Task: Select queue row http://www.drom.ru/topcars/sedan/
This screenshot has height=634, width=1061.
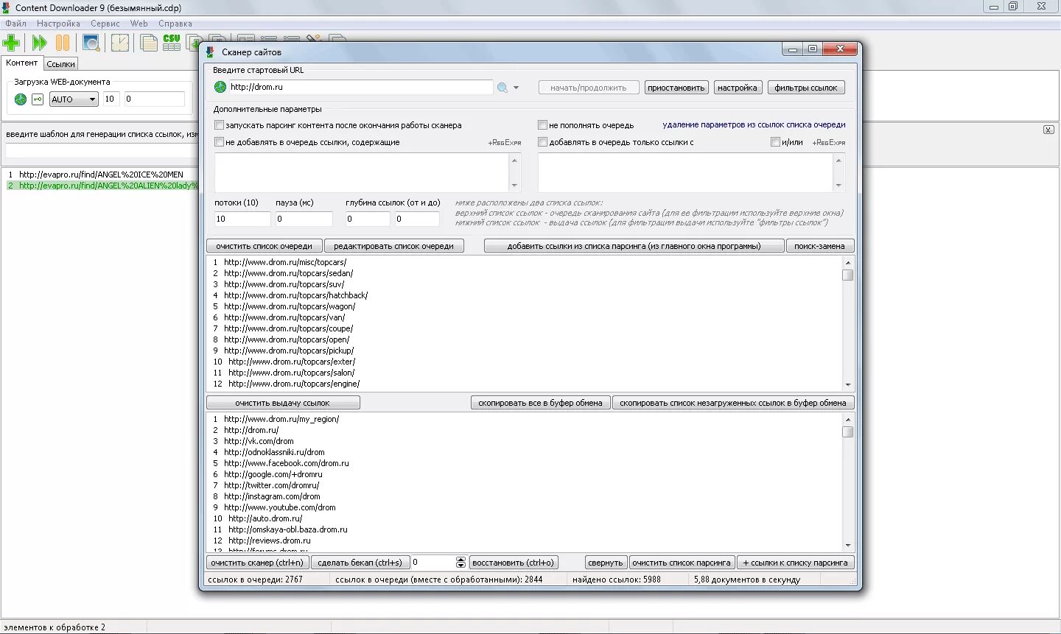Action: point(288,273)
